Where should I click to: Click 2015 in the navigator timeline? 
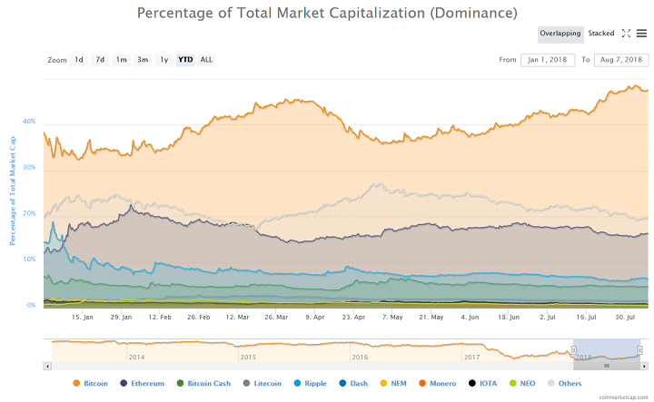(248, 357)
